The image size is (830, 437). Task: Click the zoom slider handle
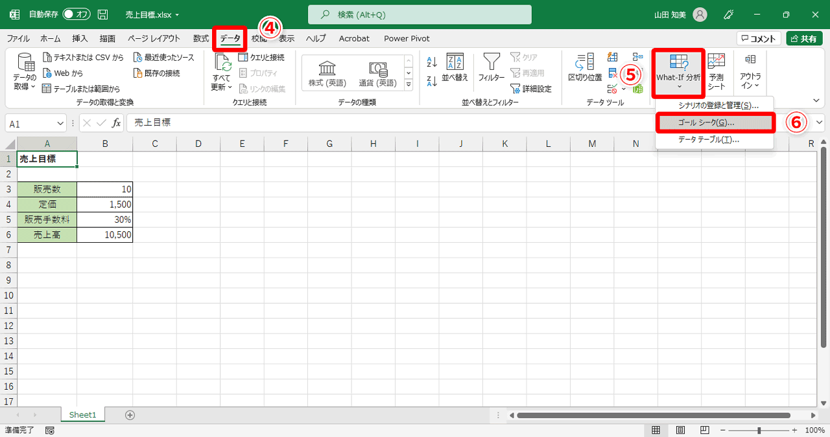tap(759, 431)
